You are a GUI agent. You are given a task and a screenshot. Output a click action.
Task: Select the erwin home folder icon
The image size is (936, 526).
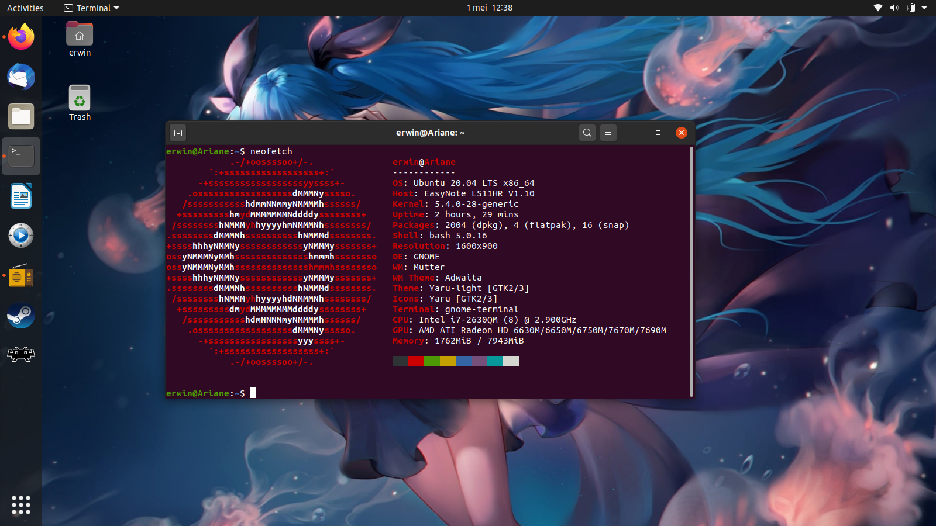(80, 35)
